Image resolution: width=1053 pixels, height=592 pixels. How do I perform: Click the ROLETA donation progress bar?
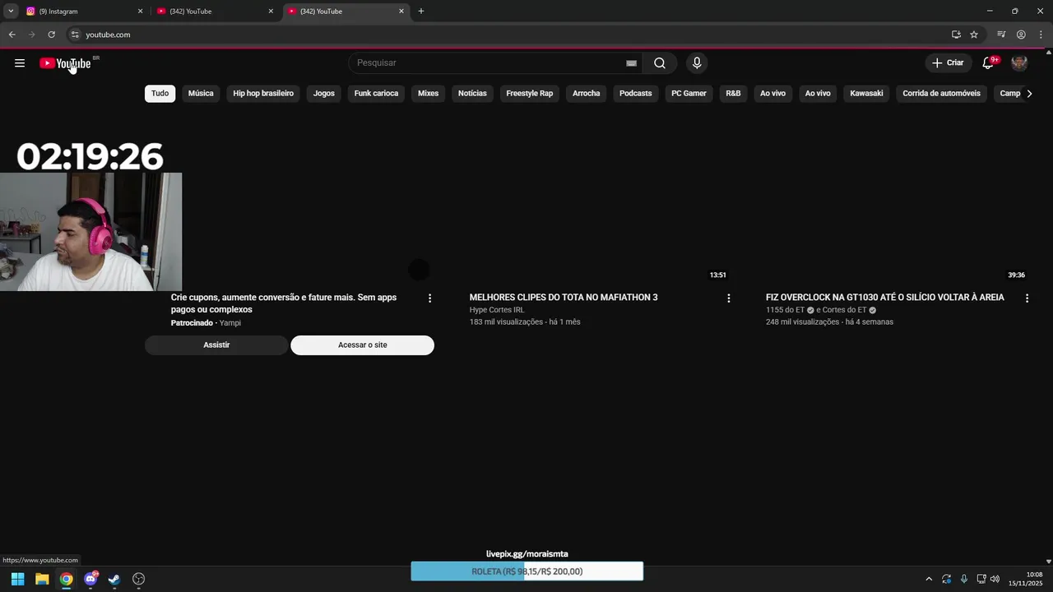pos(527,571)
